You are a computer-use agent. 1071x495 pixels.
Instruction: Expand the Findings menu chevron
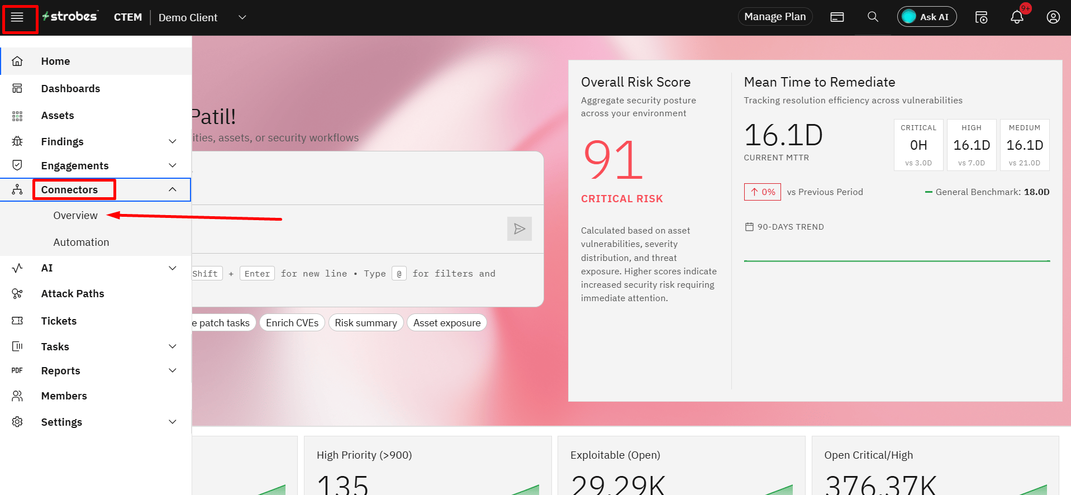(173, 141)
